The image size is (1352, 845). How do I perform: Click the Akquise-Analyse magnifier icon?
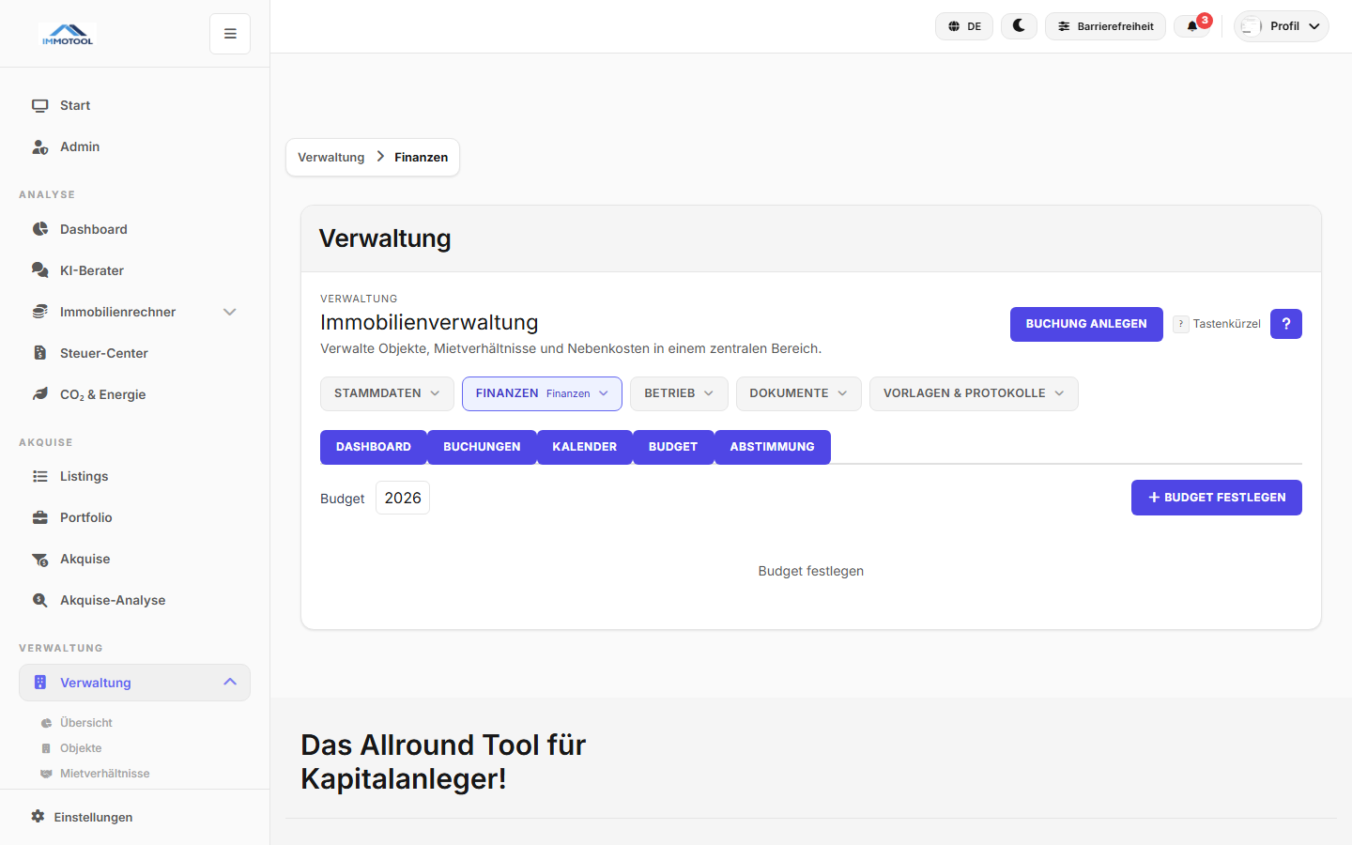tap(39, 600)
